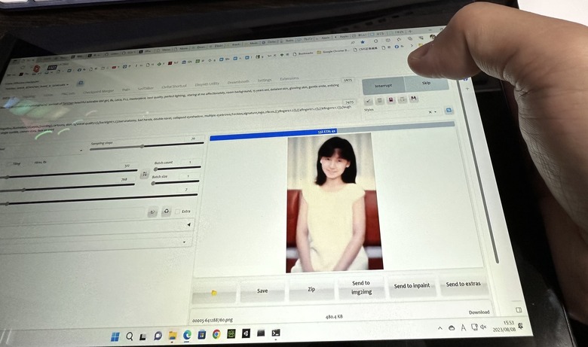Launch Google Chrome from the taskbar
The width and height of the screenshot is (588, 347).
216,334
